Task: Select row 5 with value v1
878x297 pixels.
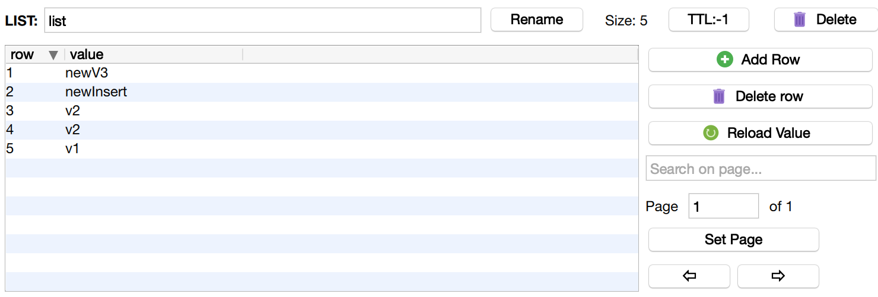Action: click(x=72, y=149)
